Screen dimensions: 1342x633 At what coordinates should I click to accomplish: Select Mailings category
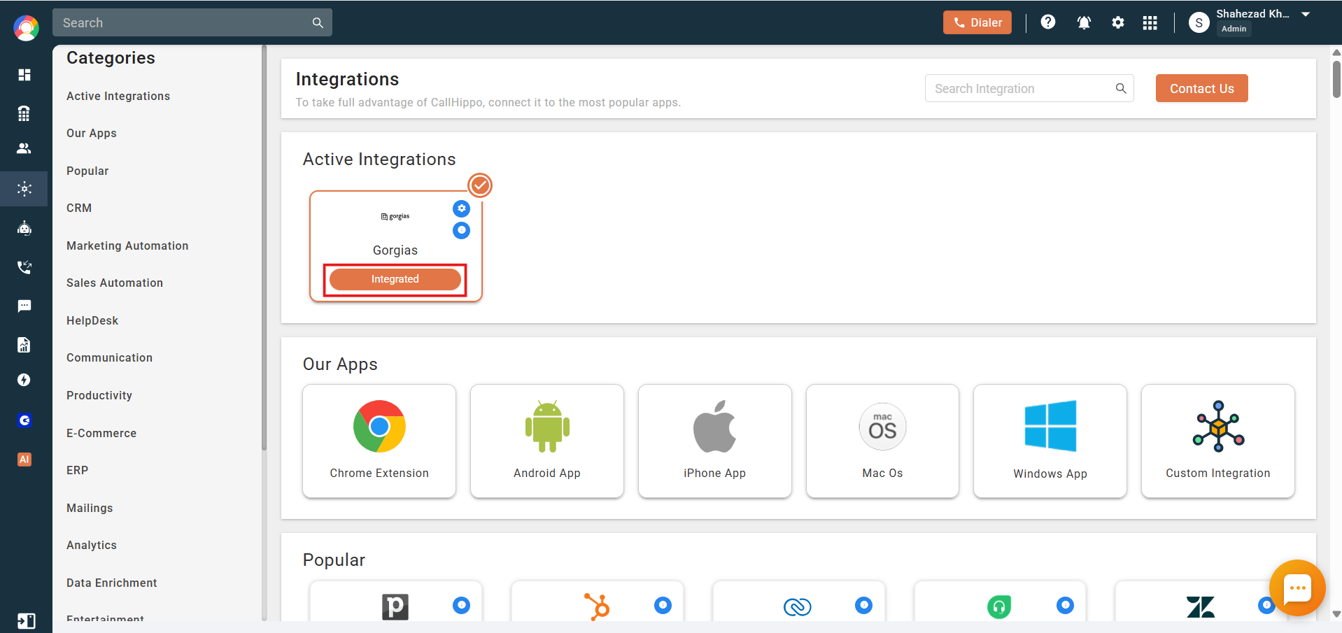click(x=90, y=508)
